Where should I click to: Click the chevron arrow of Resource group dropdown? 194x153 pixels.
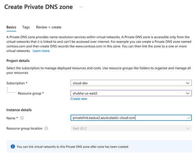(x=188, y=93)
